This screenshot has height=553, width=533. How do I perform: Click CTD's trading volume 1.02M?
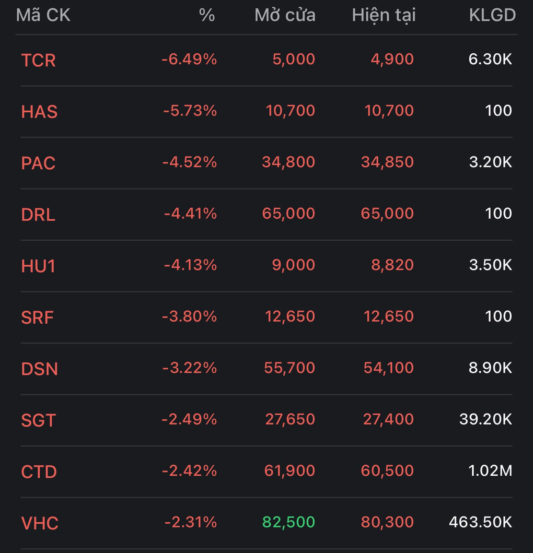[x=490, y=470]
